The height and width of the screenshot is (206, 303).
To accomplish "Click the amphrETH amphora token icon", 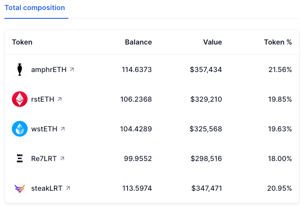I will pos(20,69).
